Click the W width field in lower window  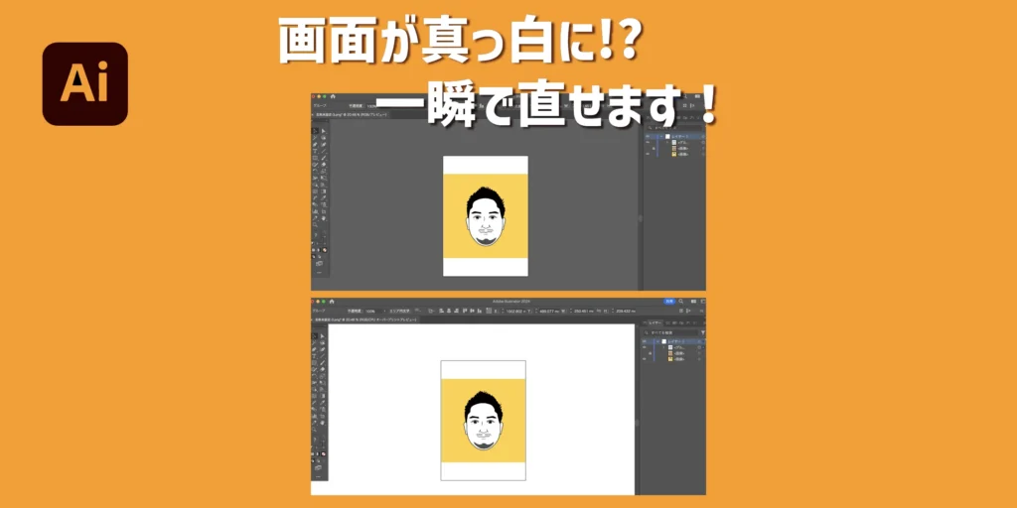584,311
